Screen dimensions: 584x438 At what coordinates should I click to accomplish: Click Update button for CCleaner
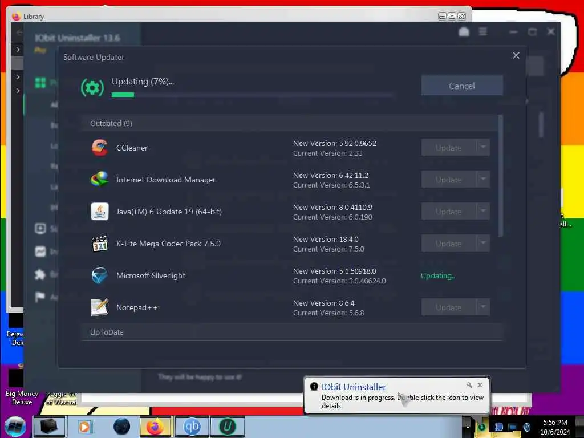click(448, 148)
